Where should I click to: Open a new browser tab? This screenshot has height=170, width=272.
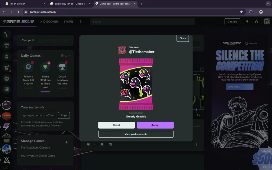point(141,4)
